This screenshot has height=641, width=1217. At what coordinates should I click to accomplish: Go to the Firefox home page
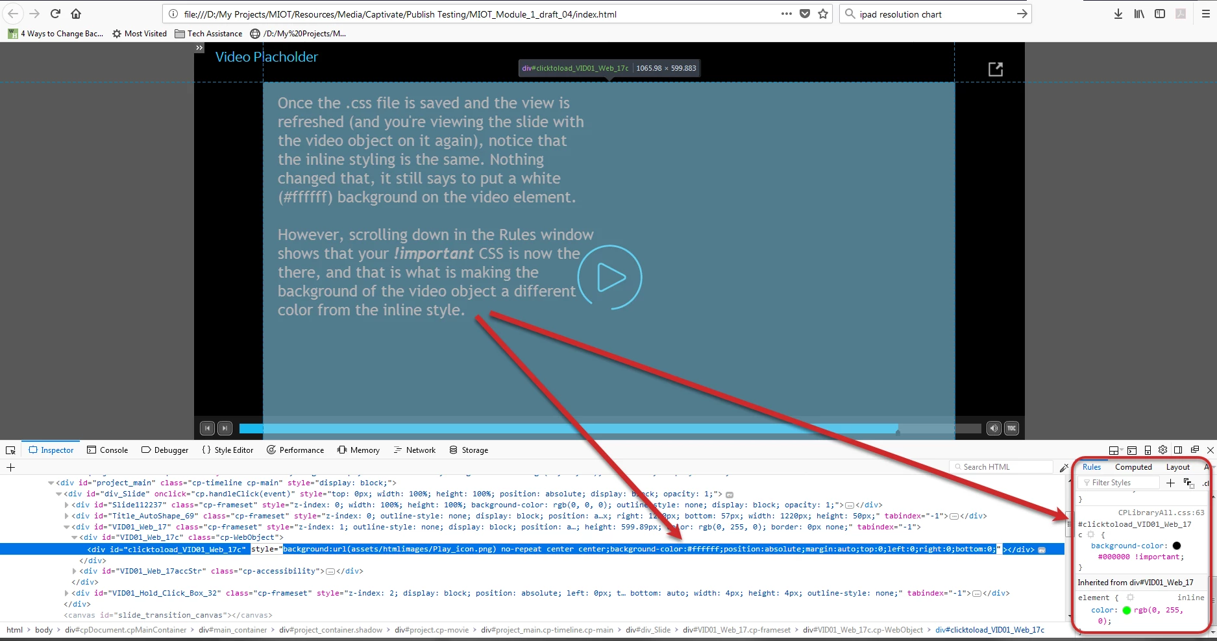tap(76, 14)
